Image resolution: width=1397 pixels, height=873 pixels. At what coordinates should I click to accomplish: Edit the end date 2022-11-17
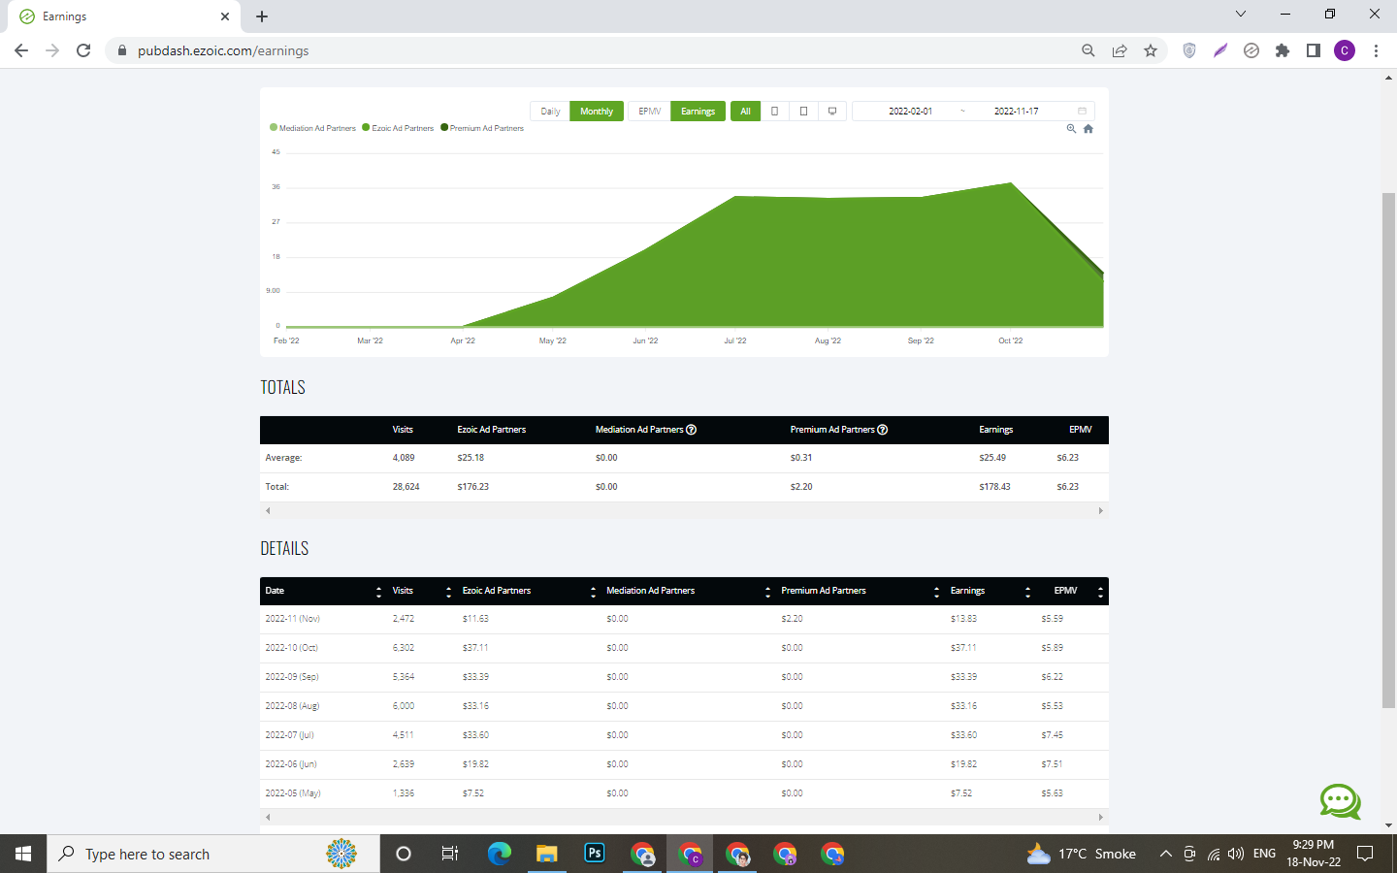[1016, 112]
